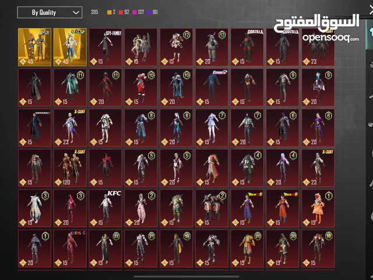
Task: Filter by red quality swatch showing 92
Action: click(x=124, y=12)
